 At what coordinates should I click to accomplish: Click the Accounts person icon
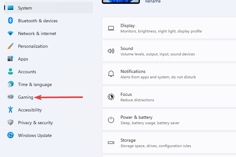coord(10,71)
